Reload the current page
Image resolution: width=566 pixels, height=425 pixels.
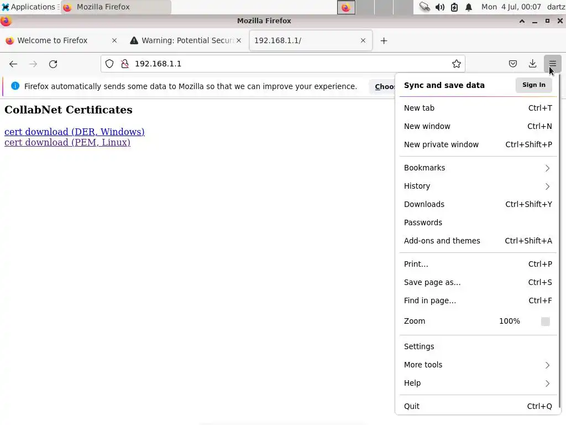pos(53,64)
